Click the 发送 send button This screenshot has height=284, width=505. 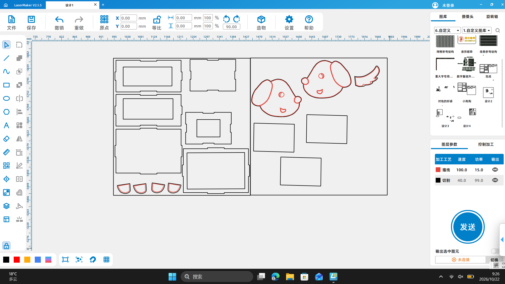coord(468,227)
